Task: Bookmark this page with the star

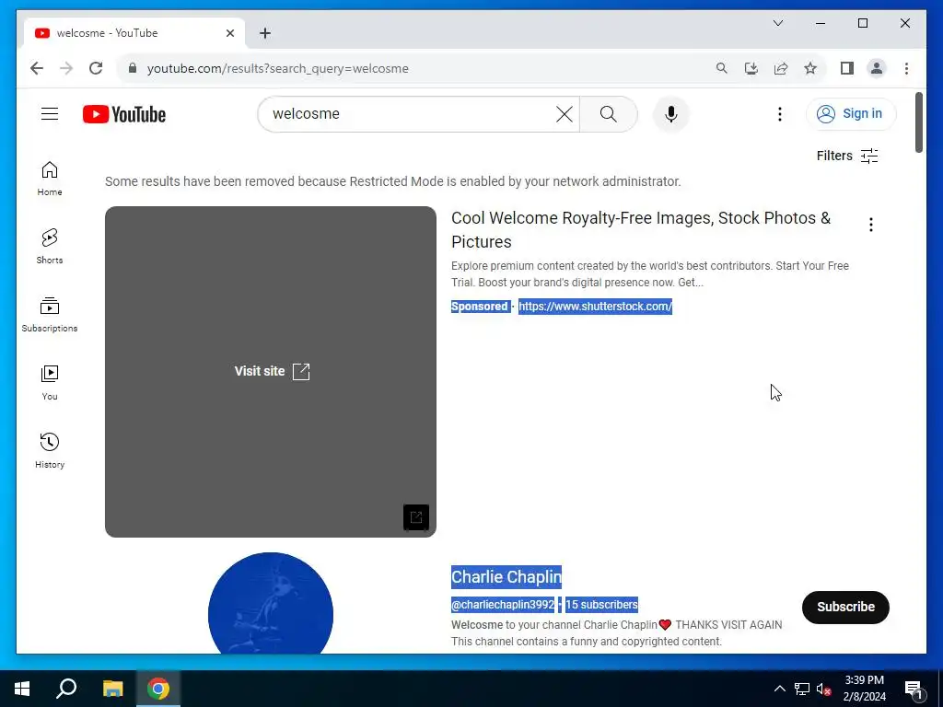Action: 810,68
